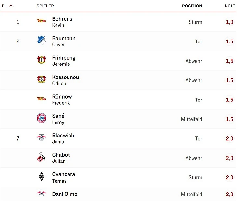Click the Mönchengladbach crest next to Cvancara
237x201 pixels.
tap(42, 177)
